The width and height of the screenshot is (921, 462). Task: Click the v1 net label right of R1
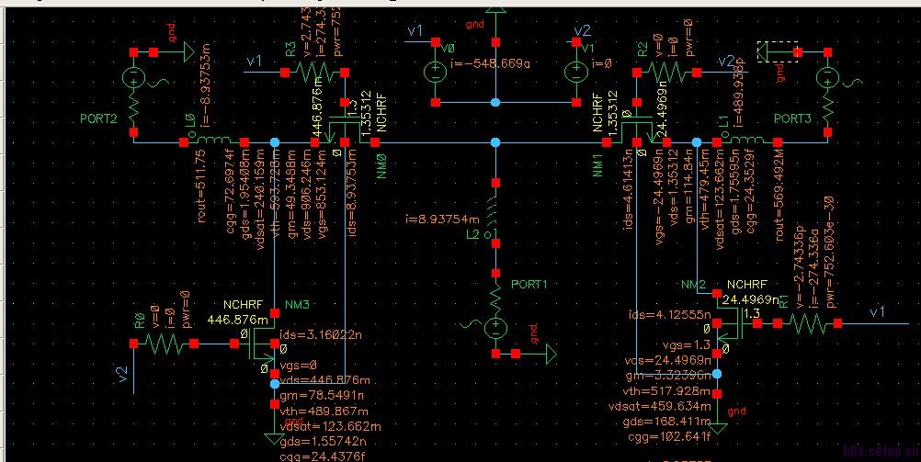878,312
